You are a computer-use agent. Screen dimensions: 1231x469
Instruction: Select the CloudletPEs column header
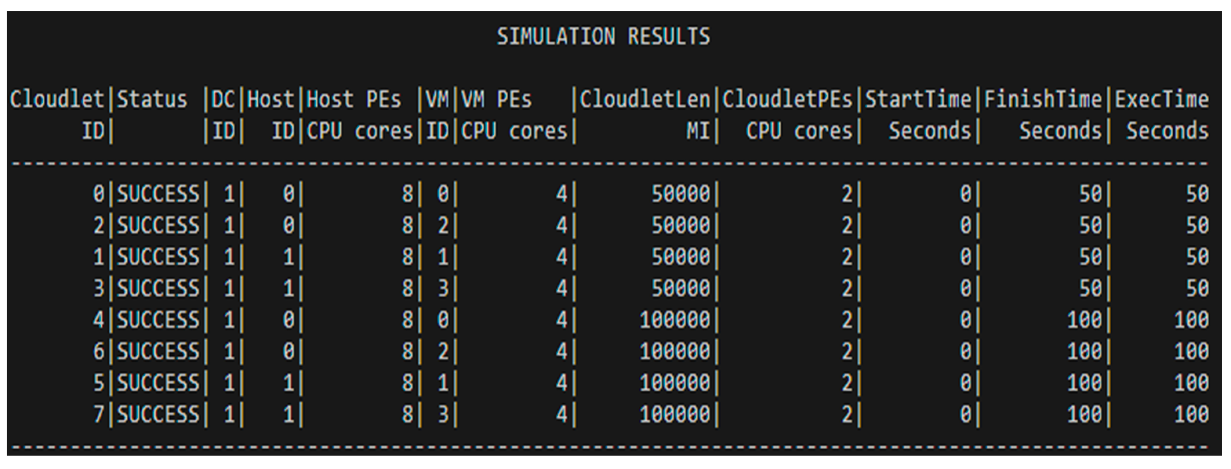click(787, 100)
